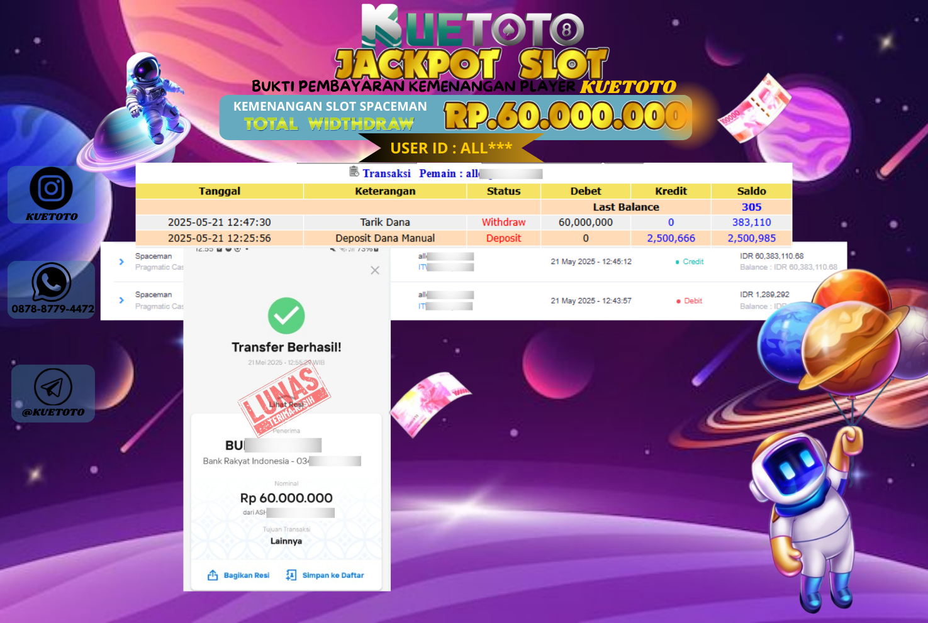
Task: Open the Instagram KUETOTO icon
Action: click(51, 189)
